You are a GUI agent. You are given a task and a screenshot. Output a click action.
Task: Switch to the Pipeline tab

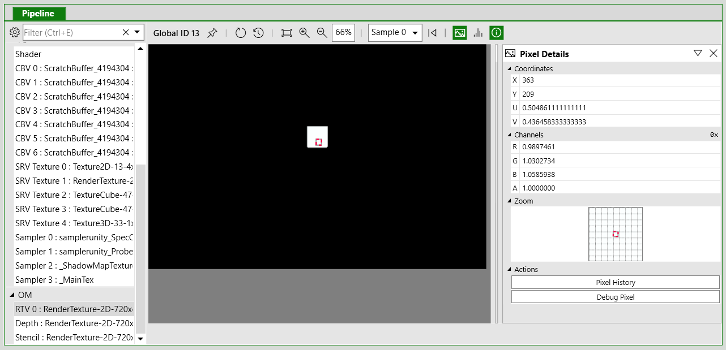[38, 13]
